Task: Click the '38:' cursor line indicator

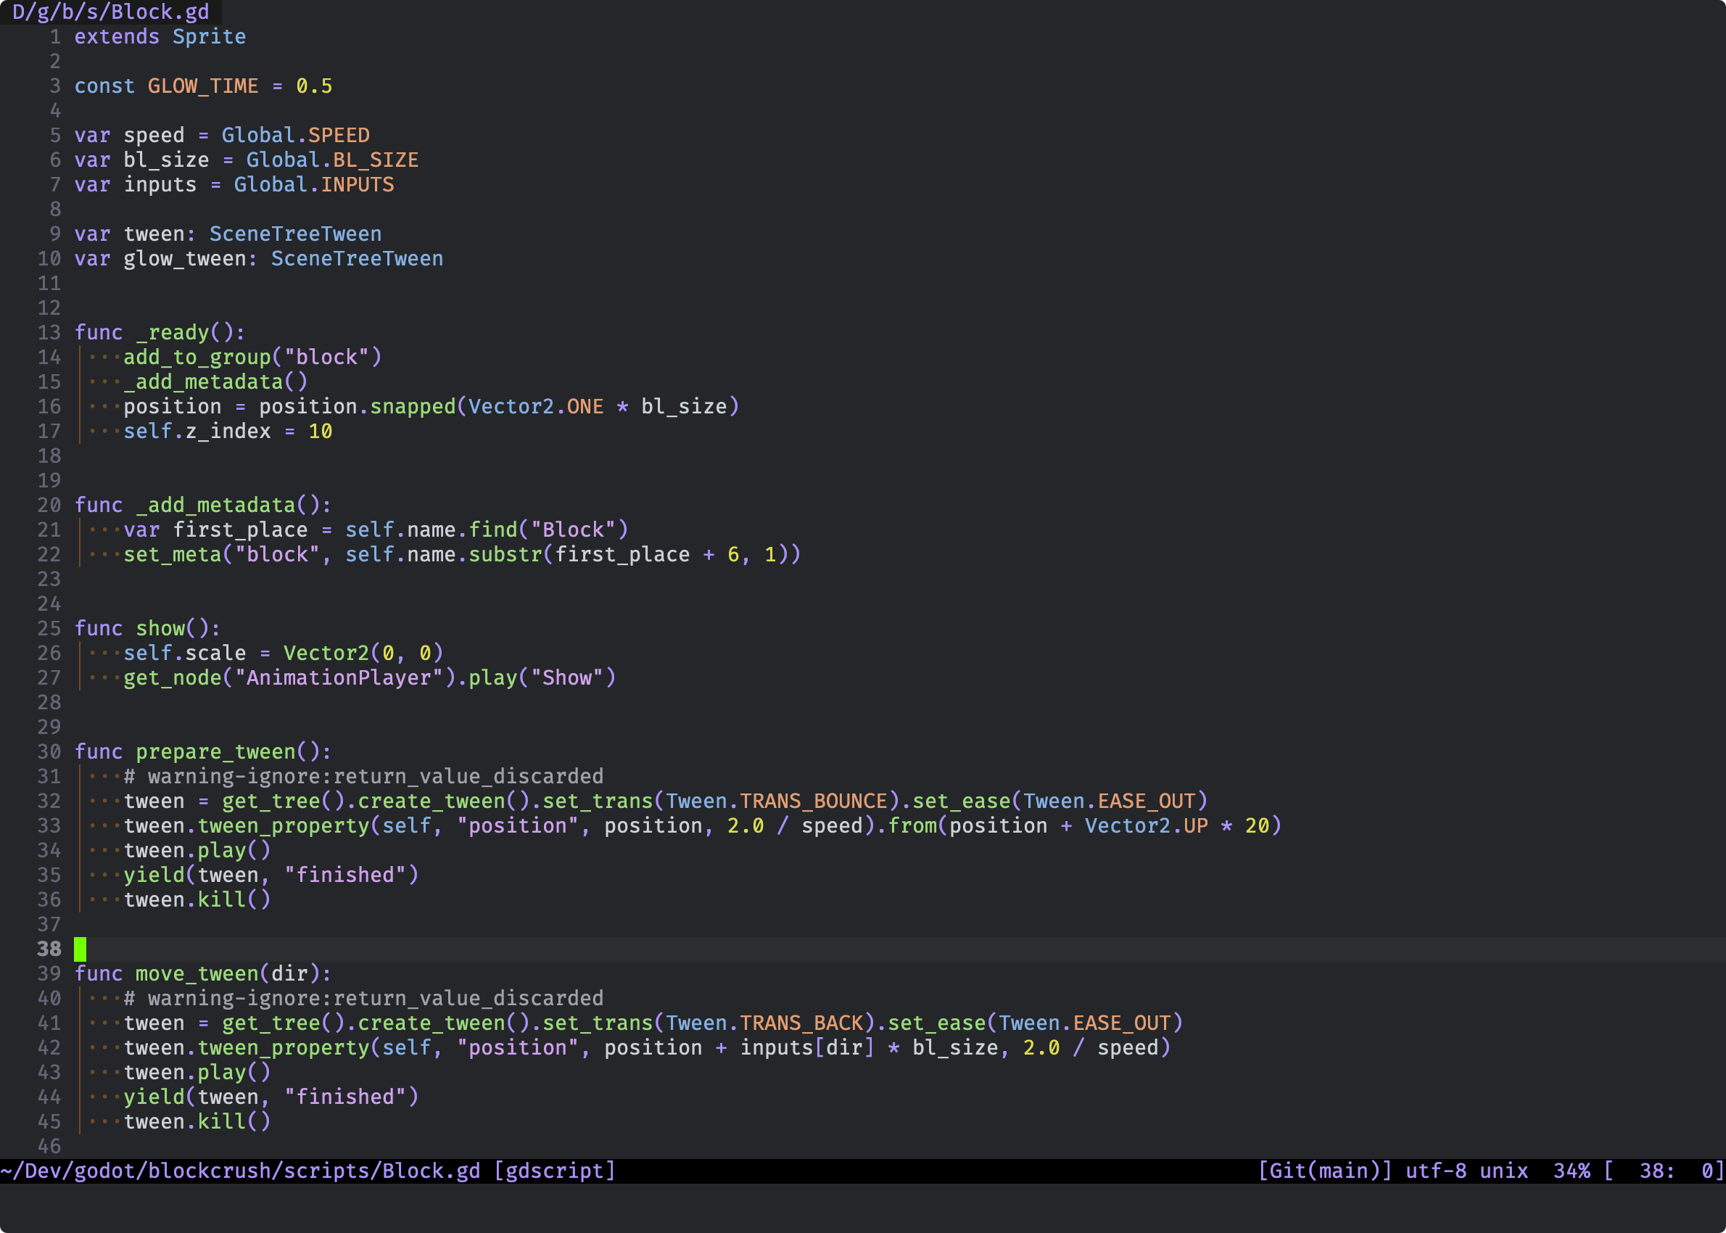Action: (1656, 1171)
